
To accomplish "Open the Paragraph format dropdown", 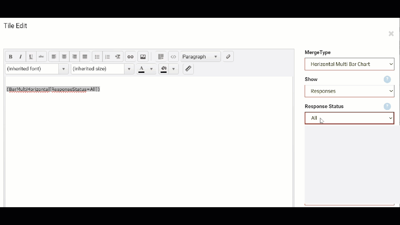I will tap(200, 57).
